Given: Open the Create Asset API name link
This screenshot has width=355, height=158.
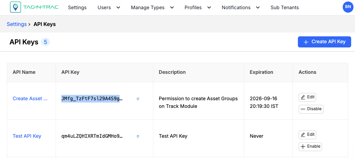Looking at the screenshot, I should tap(30, 99).
